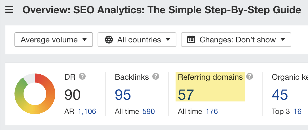The height and width of the screenshot is (130, 308).
Task: Open the Organic keywords count 45
Action: 280,95
